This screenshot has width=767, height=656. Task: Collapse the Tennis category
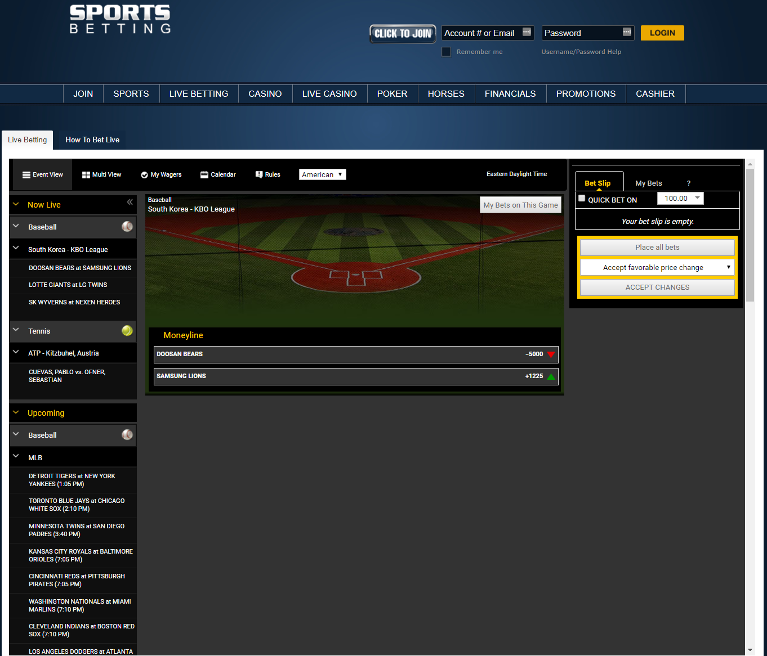click(16, 330)
